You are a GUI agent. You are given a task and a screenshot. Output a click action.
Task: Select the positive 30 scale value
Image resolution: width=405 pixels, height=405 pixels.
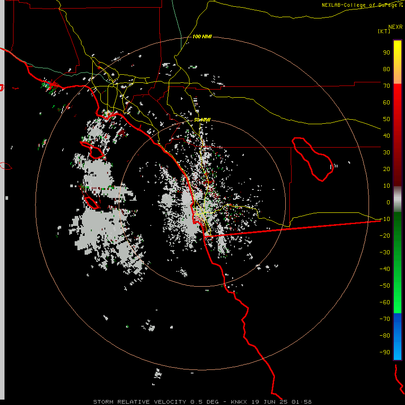387,153
